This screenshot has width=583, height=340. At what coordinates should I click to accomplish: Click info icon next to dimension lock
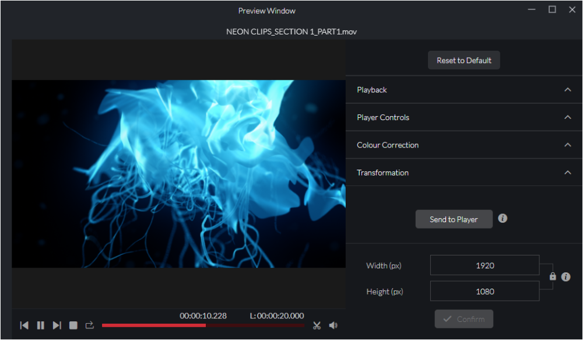pyautogui.click(x=566, y=277)
